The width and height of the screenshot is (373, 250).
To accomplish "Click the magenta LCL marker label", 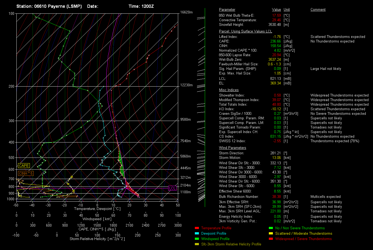I will [172, 188].
